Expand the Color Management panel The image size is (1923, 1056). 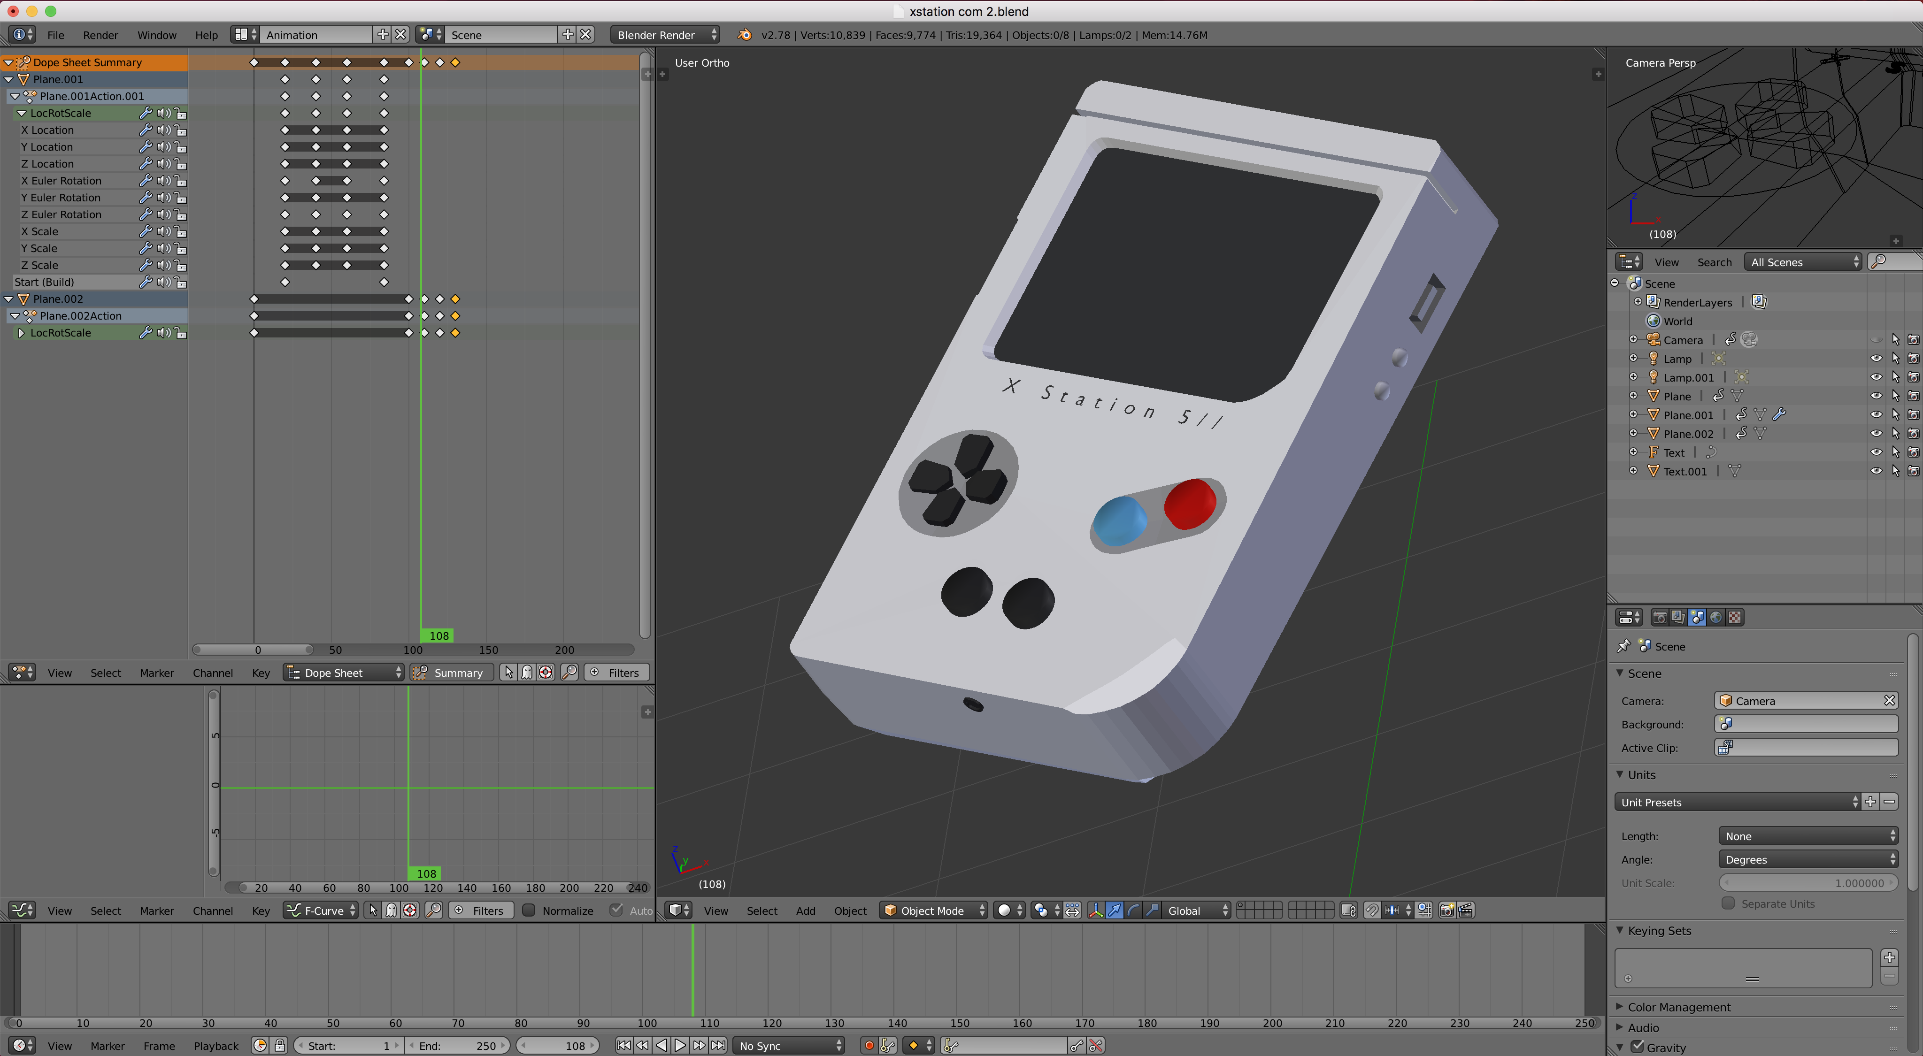coord(1679,1007)
